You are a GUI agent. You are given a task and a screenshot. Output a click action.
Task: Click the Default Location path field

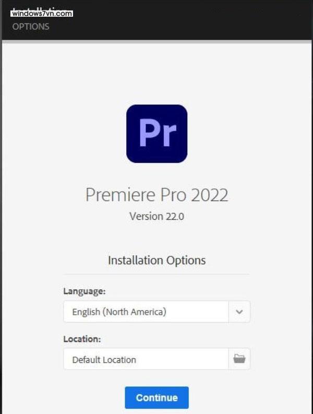pyautogui.click(x=146, y=359)
